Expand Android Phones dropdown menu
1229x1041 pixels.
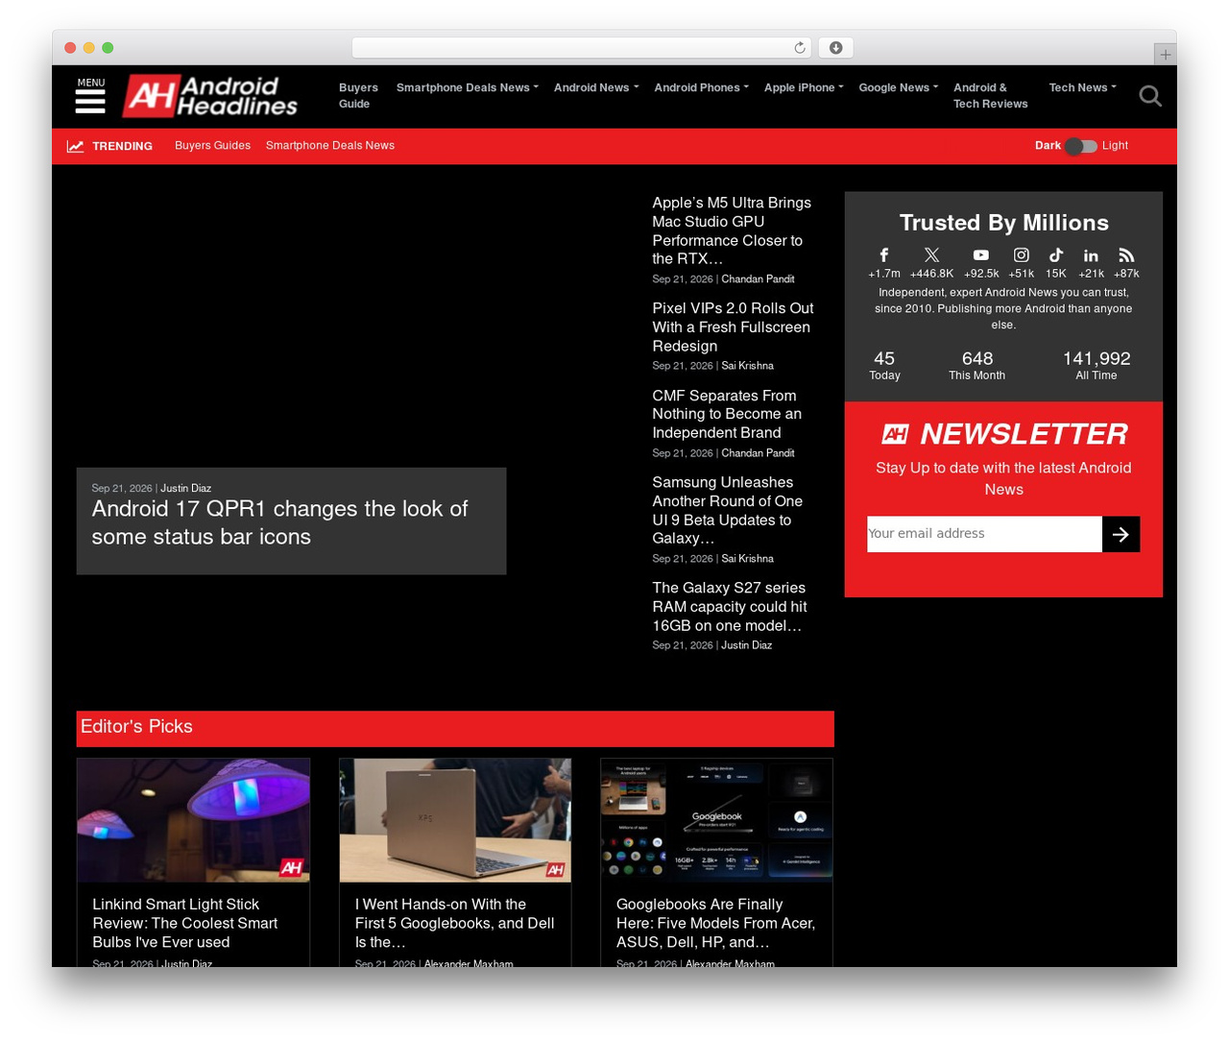tap(702, 87)
